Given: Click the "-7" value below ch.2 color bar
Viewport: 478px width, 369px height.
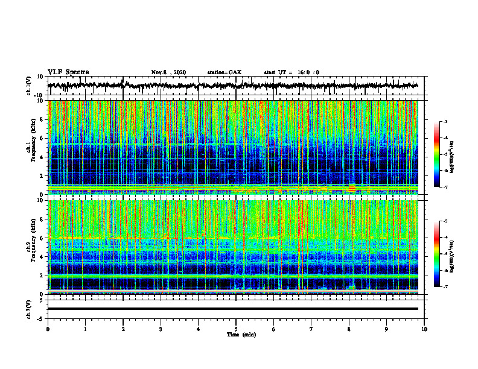Looking at the screenshot, I should 445,286.
